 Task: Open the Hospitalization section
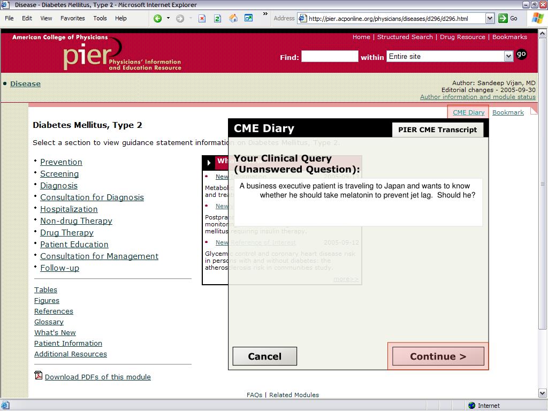69,209
